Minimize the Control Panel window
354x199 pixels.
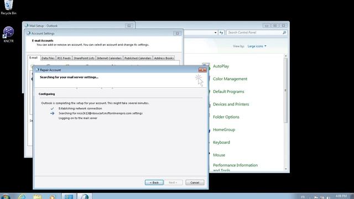point(267,25)
